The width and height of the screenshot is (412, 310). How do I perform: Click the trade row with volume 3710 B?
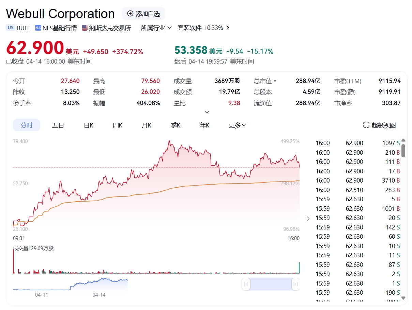pyautogui.click(x=357, y=180)
